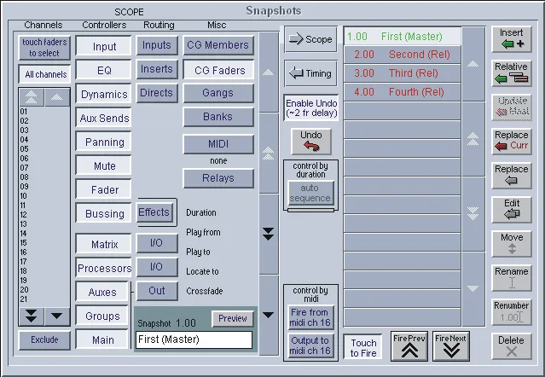This screenshot has height=377, width=545.
Task: Jump to bottom of channel list (double down arrow)
Action: click(32, 316)
